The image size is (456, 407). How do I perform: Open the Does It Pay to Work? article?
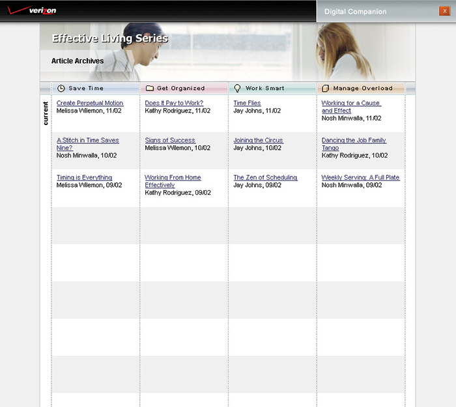pyautogui.click(x=174, y=103)
